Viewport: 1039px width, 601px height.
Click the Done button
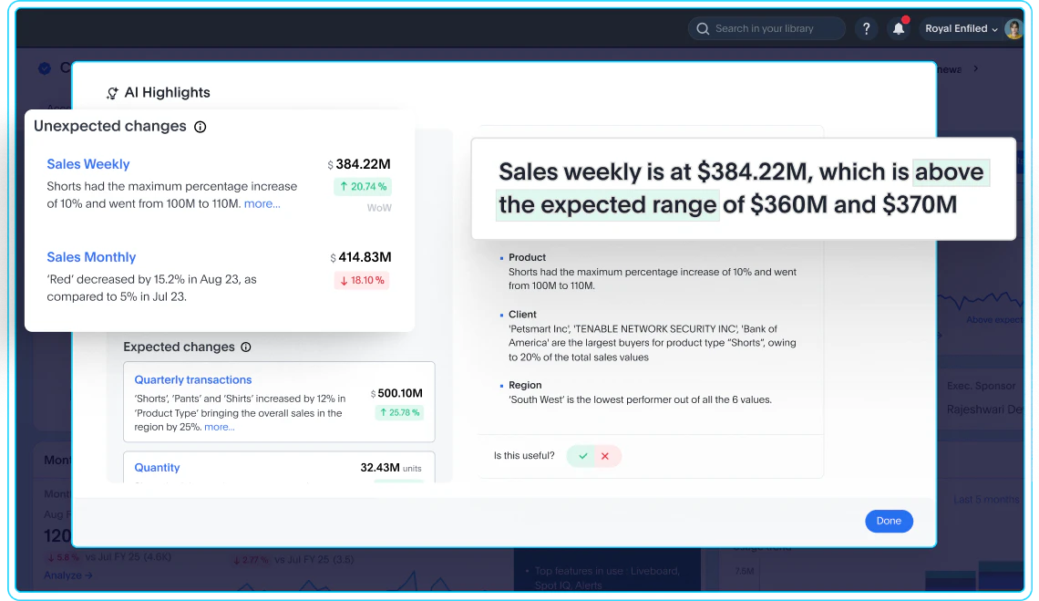point(889,521)
